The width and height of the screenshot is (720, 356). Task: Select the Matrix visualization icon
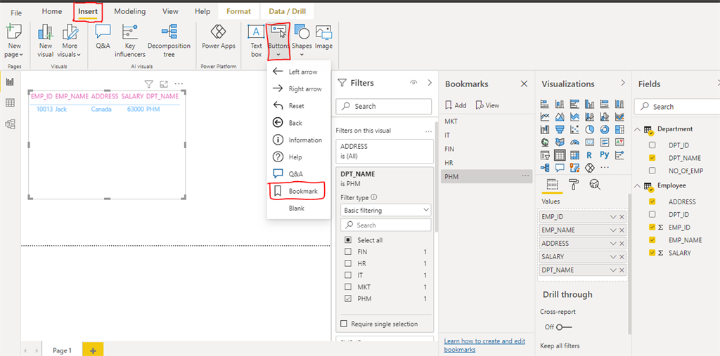(575, 155)
